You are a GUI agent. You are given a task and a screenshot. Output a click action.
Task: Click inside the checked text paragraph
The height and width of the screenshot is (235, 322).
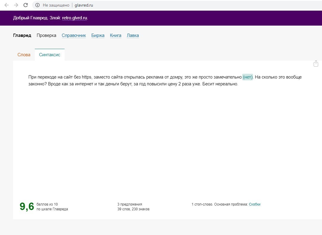click(x=134, y=80)
